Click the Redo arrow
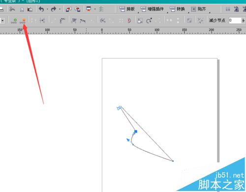 54,9
